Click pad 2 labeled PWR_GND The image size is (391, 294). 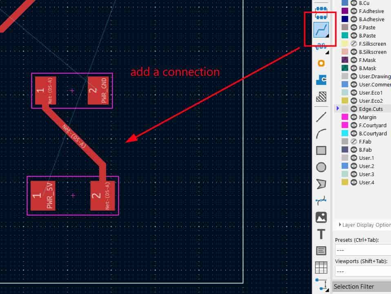tap(98, 91)
